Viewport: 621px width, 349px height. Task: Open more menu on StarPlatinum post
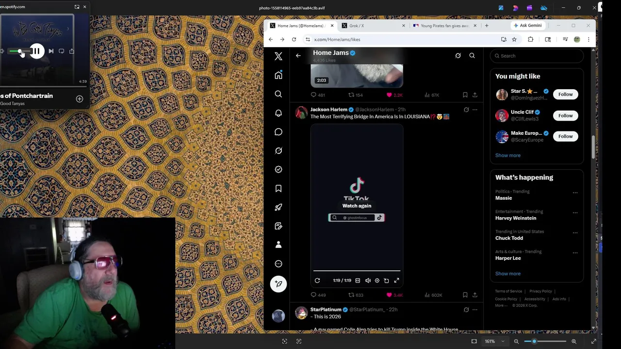(x=475, y=309)
